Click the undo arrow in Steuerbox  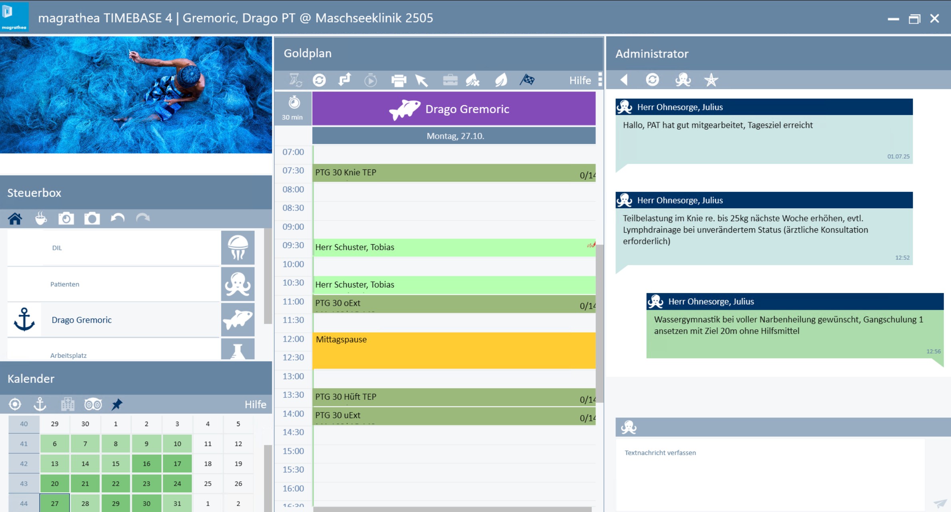[117, 218]
